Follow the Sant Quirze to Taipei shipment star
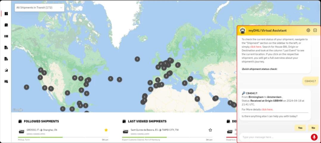 (x=210, y=130)
